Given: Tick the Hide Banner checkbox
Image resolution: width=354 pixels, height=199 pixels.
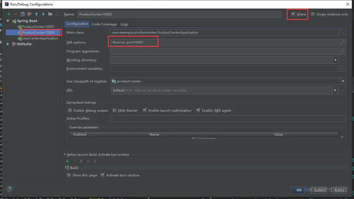Looking at the screenshot, I should point(114,110).
